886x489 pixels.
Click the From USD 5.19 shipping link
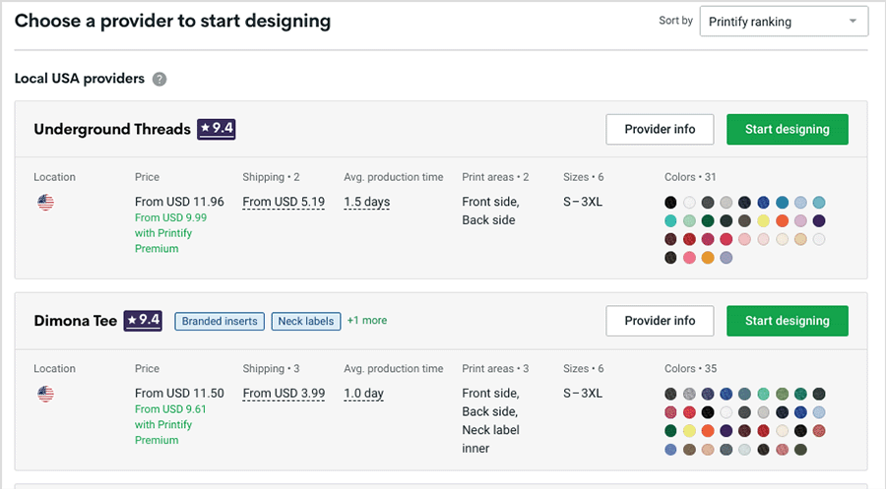click(284, 202)
